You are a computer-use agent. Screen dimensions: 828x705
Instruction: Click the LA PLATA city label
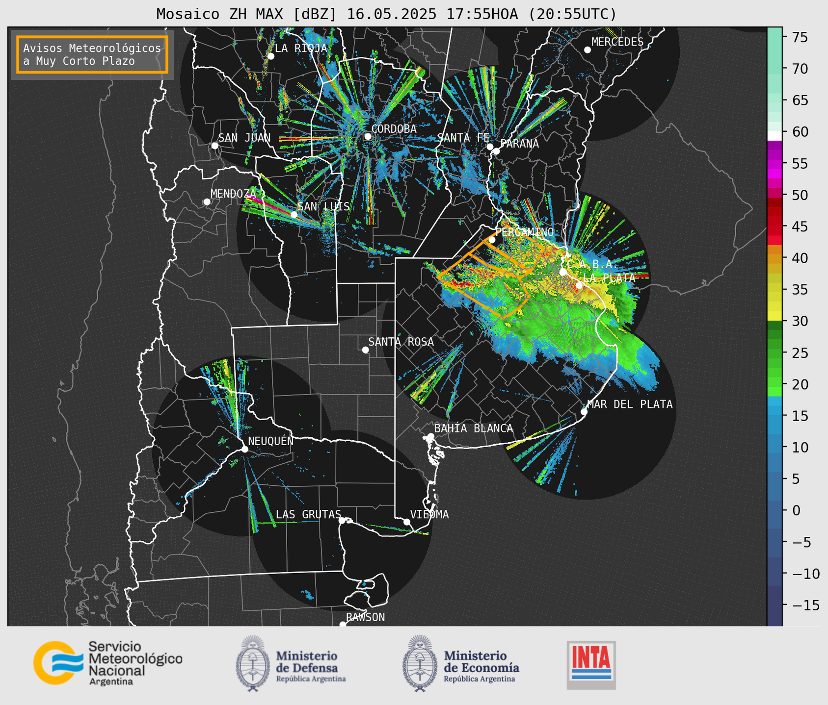pos(609,277)
